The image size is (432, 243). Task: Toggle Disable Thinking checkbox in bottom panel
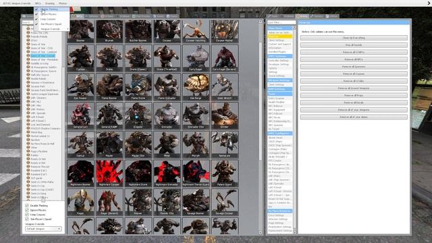click(27, 205)
